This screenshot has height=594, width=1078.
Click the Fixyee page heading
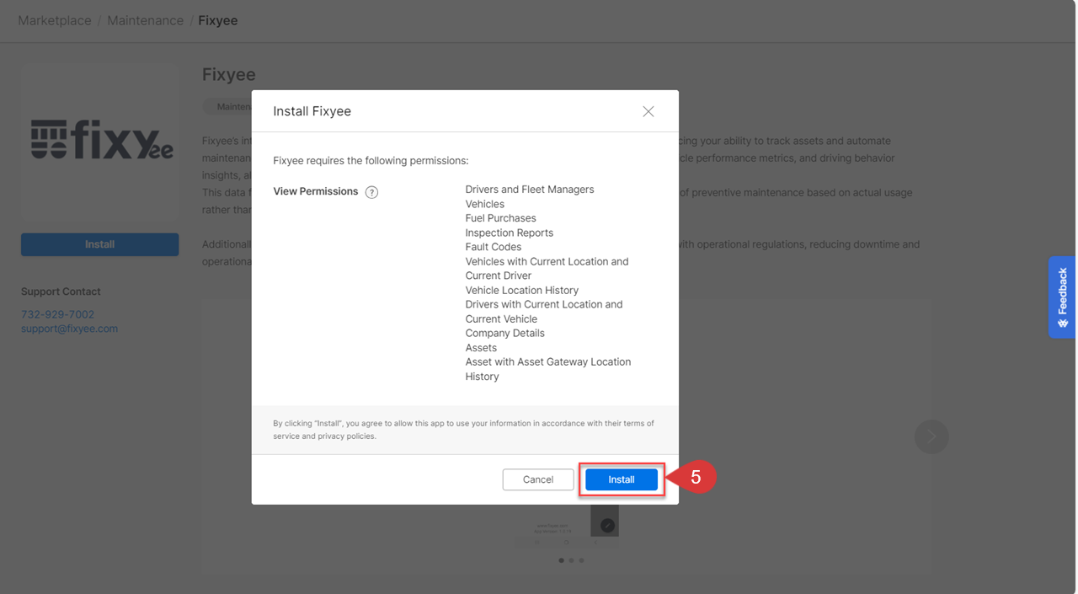[228, 74]
